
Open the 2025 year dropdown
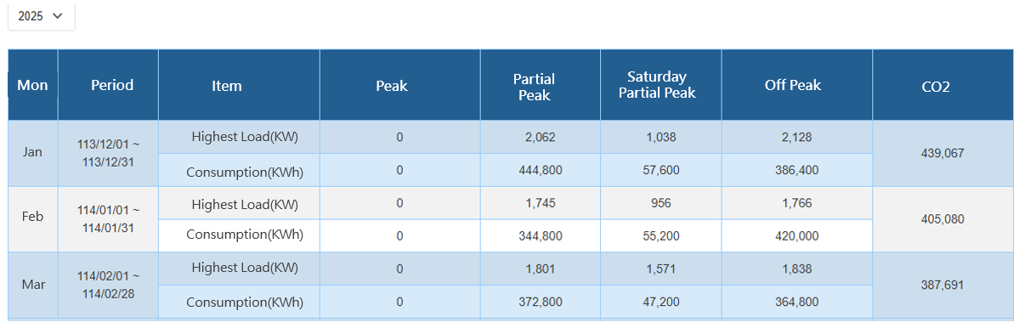(x=41, y=16)
